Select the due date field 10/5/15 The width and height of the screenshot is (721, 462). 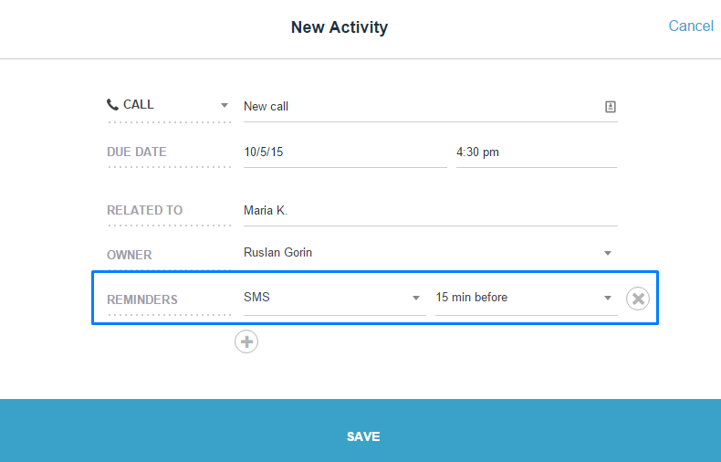pos(345,152)
